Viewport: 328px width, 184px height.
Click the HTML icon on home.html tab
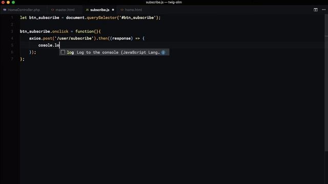click(122, 10)
